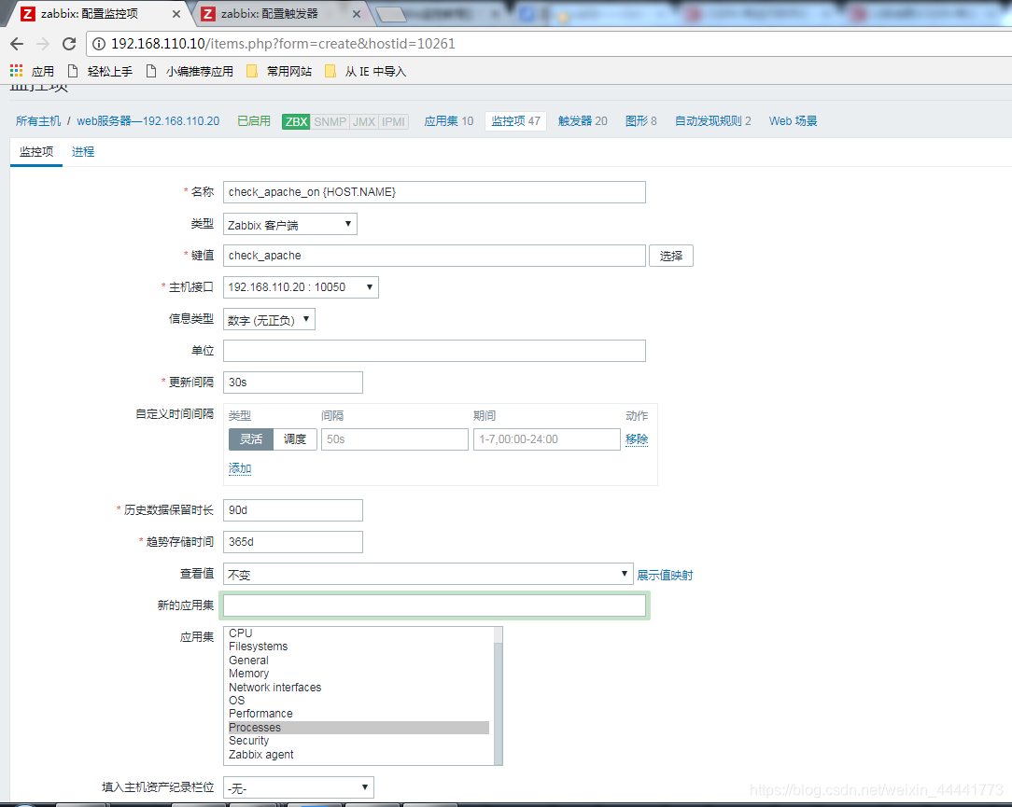Select Zabbix agent in the 应用集 list
This screenshot has width=1012, height=807.
point(358,755)
